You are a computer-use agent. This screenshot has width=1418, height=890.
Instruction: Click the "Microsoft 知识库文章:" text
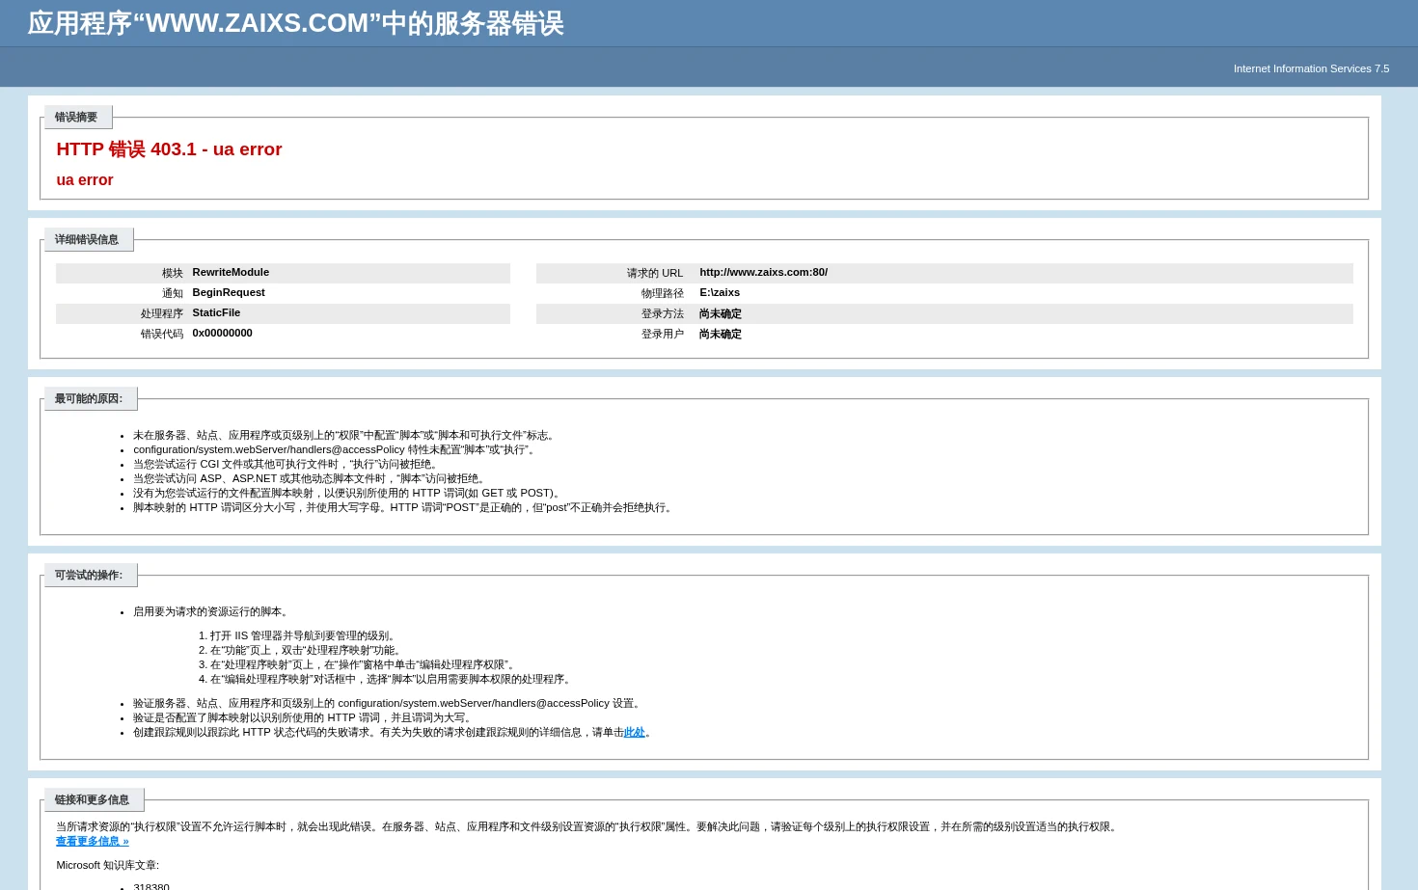click(108, 866)
